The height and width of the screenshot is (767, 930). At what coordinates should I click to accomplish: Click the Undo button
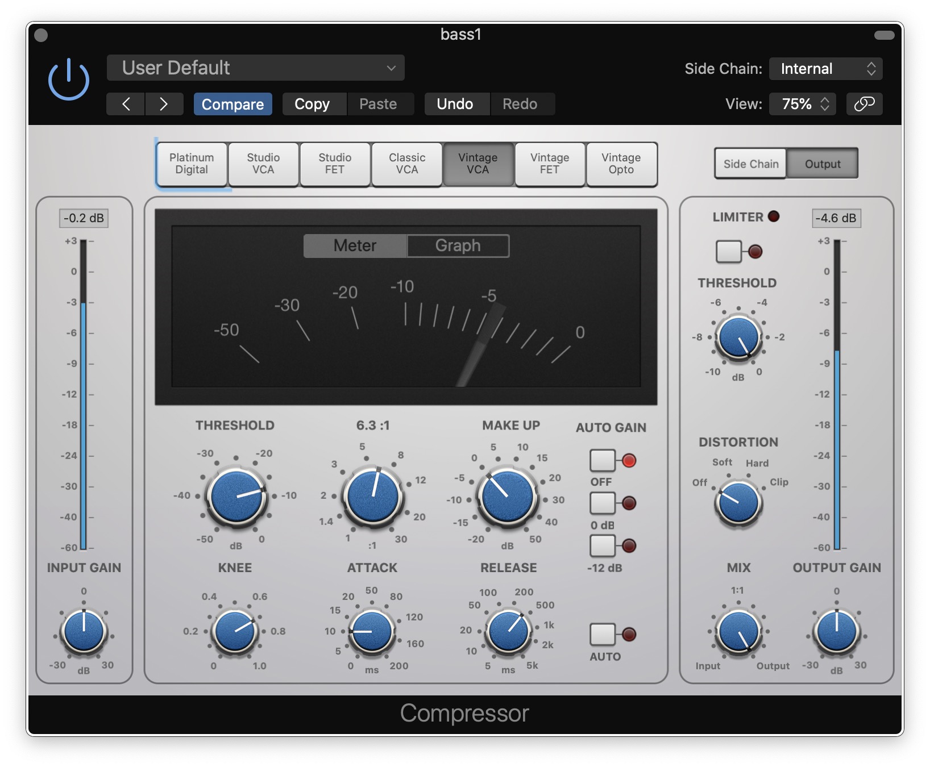(455, 104)
